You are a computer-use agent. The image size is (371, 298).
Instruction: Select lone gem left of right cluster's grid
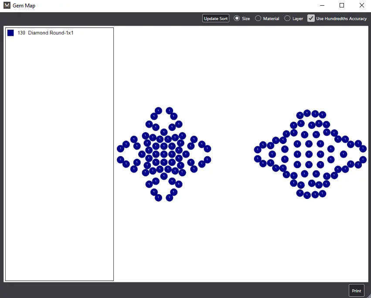[272, 154]
